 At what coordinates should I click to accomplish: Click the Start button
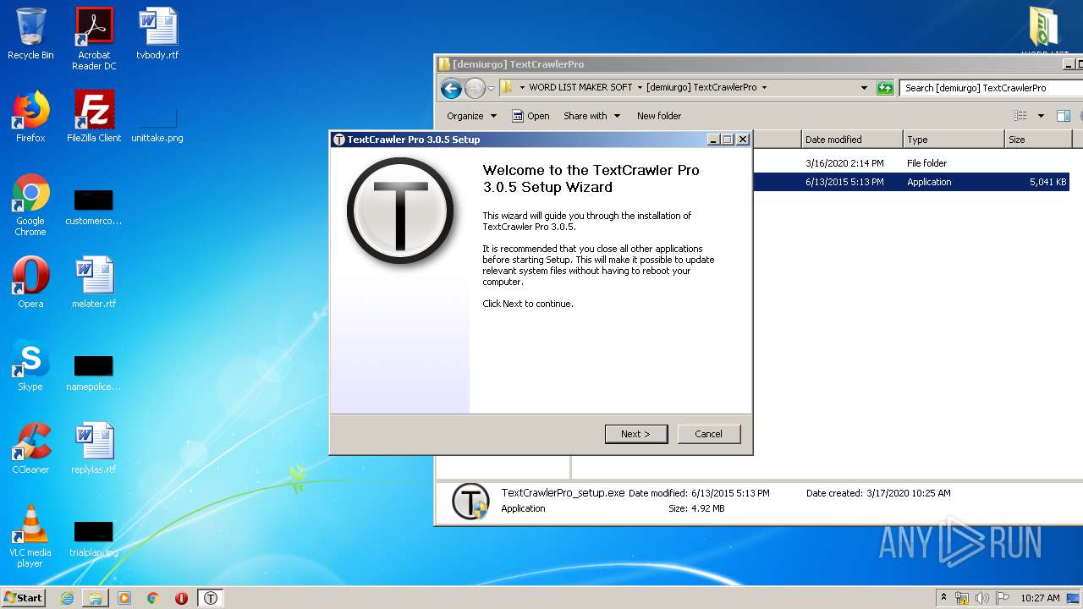pos(24,598)
